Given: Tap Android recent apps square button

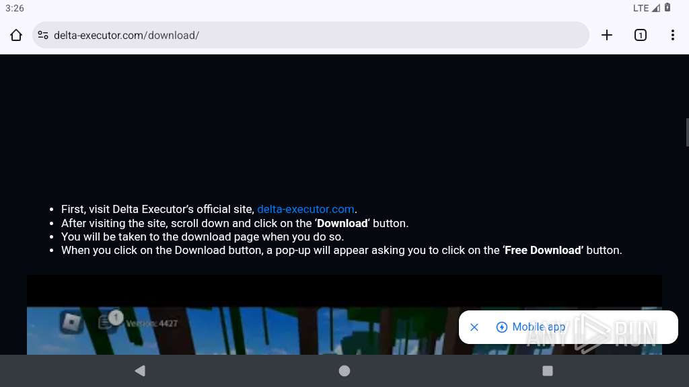Looking at the screenshot, I should tap(548, 371).
